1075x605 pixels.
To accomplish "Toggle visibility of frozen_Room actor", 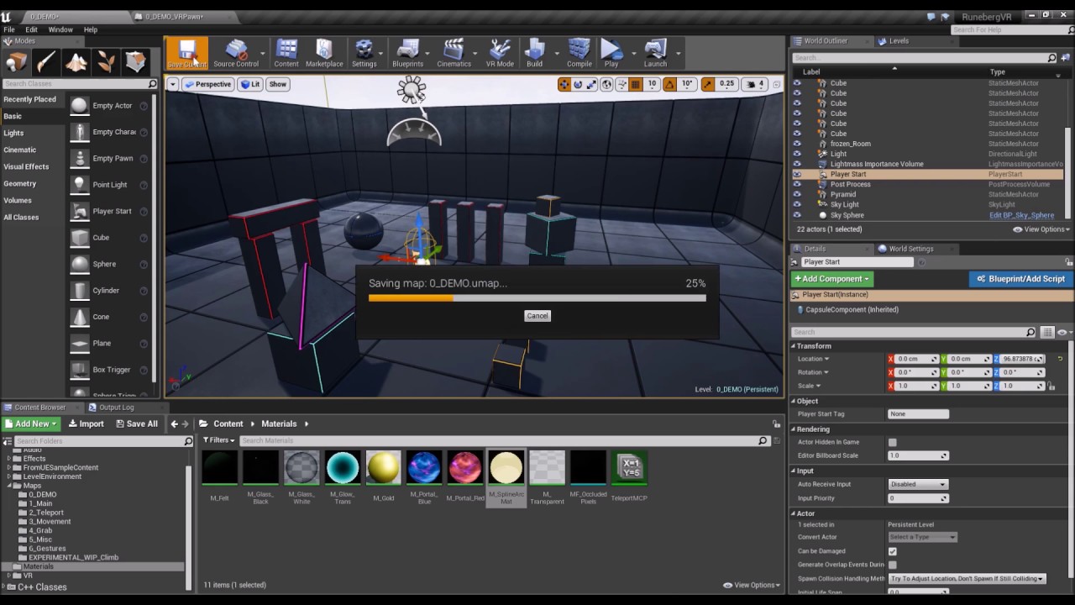I will click(x=797, y=144).
